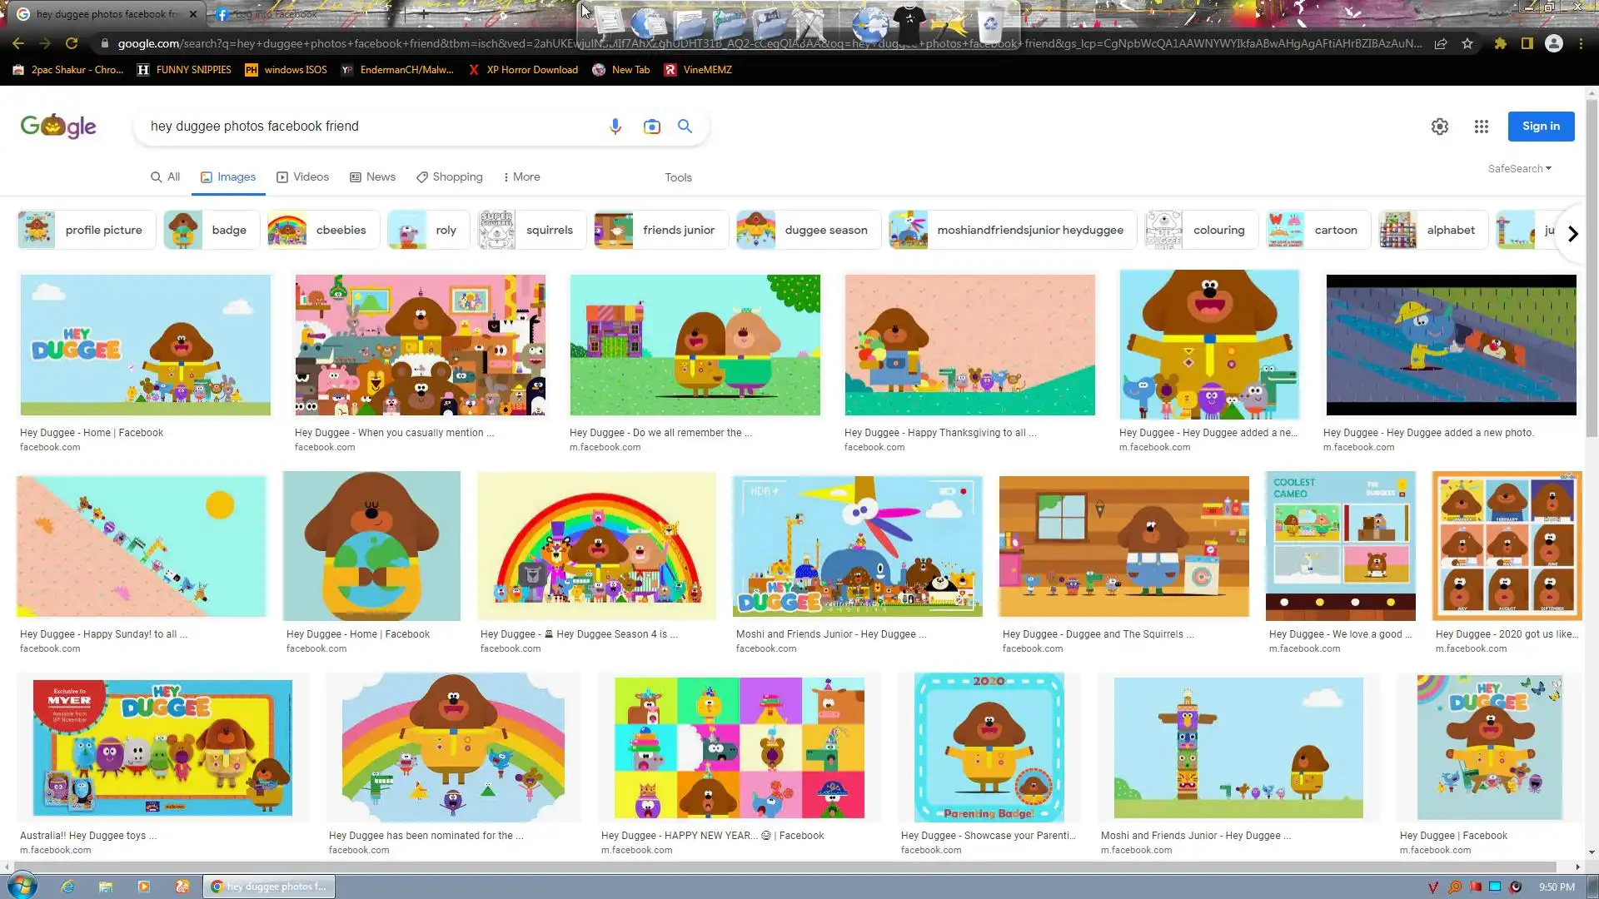Viewport: 1599px width, 899px height.
Task: Open the 'Hey Duggee Season 4' rainbow thumbnail
Action: click(x=596, y=546)
